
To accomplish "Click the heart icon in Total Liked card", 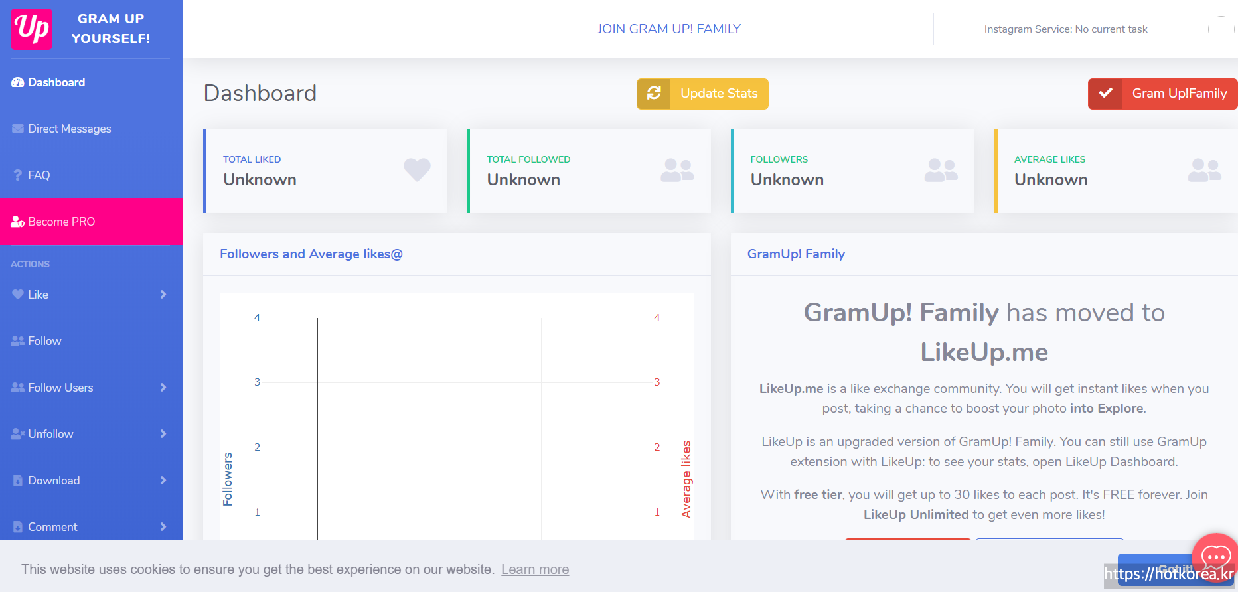I will (418, 170).
